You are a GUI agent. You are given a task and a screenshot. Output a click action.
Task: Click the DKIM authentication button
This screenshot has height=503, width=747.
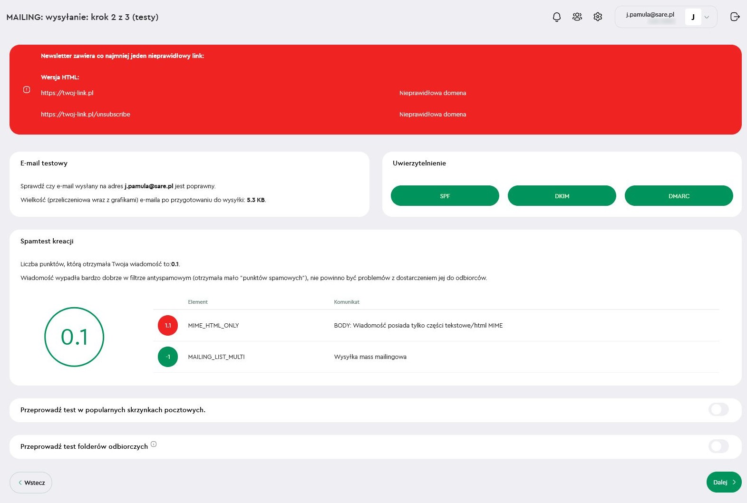(562, 196)
